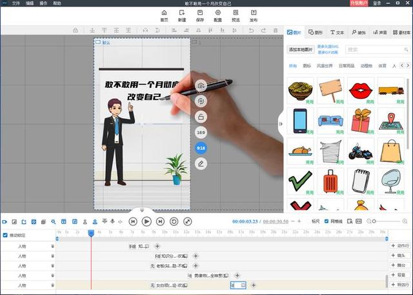Toggle the 滑动锁定 checkbox
The height and width of the screenshot is (295, 413).
(6, 236)
